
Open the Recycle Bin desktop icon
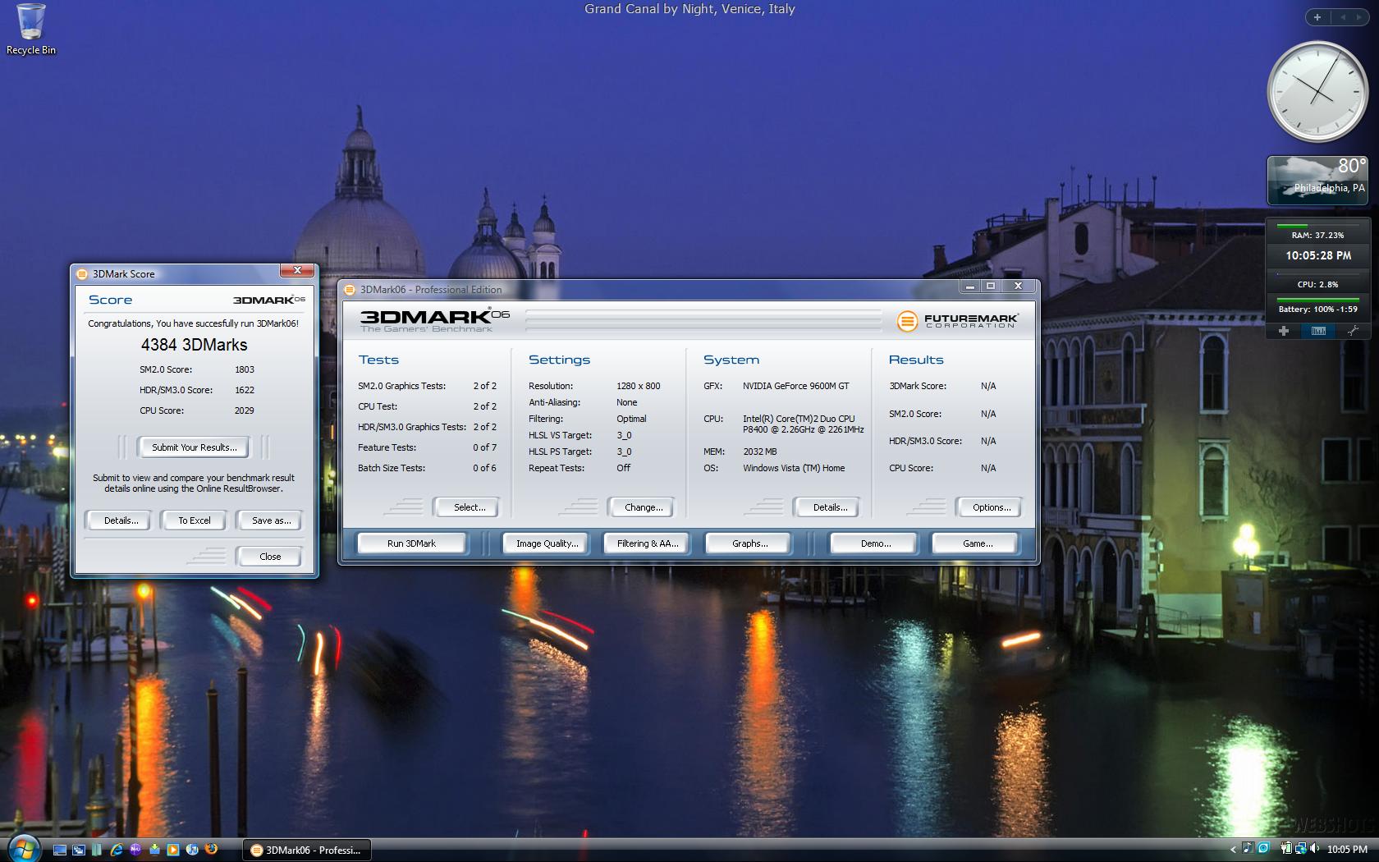31,30
